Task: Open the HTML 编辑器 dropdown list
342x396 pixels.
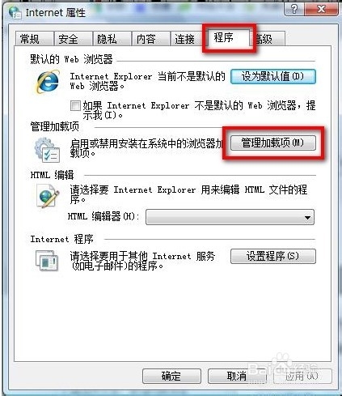Action: point(230,217)
